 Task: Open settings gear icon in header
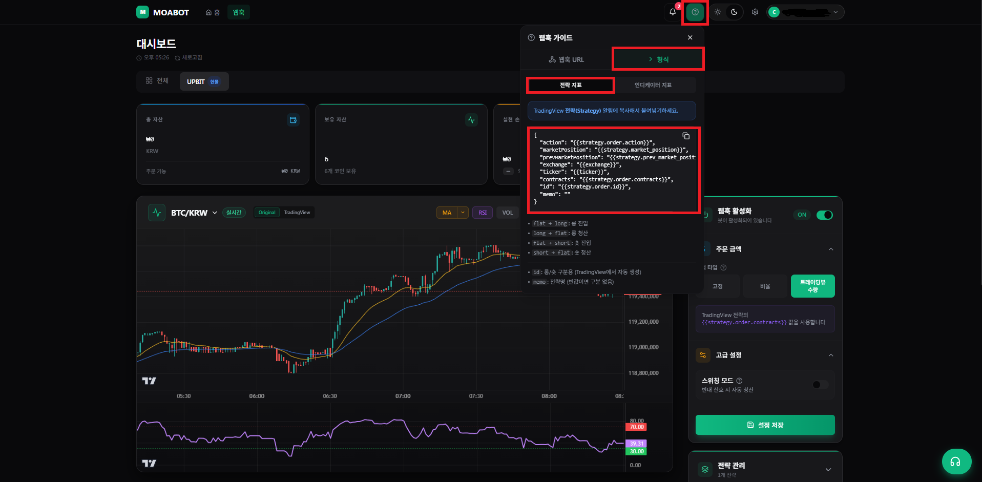click(x=755, y=12)
